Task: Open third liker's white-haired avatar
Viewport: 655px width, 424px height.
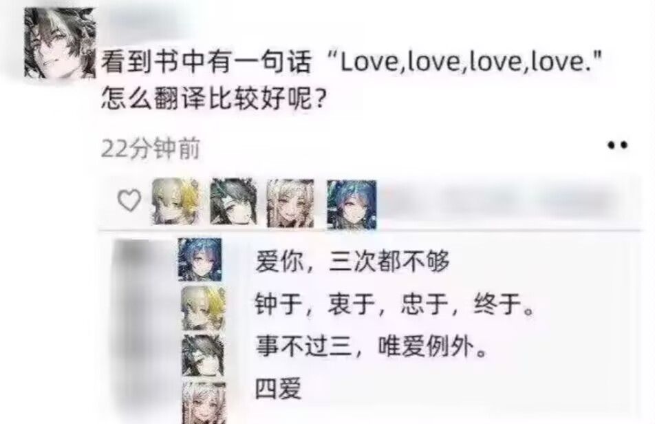Action: 290,203
